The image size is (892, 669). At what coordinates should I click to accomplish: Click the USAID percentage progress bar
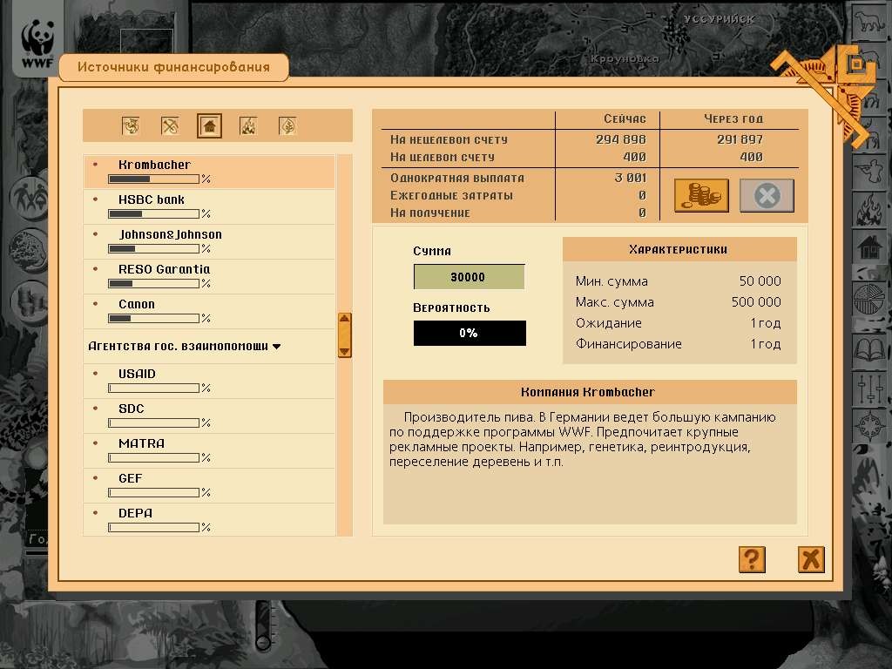click(x=153, y=388)
